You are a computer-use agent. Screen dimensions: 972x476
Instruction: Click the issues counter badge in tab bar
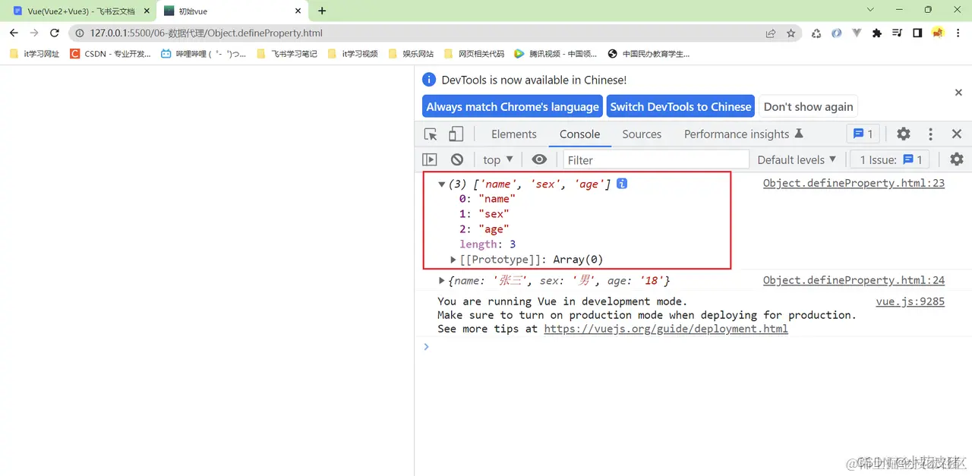point(863,134)
